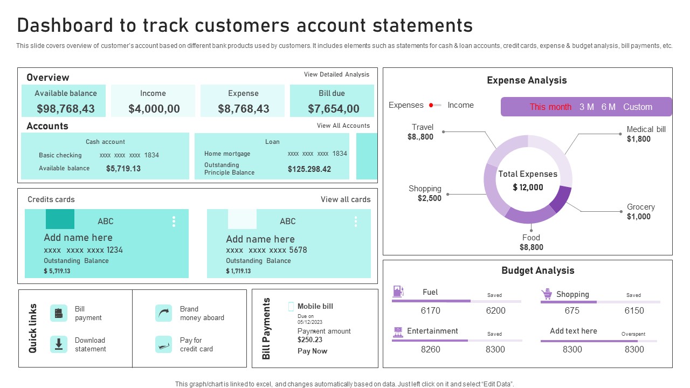Click the Entertainment icon in Budget Analysis

pyautogui.click(x=398, y=331)
